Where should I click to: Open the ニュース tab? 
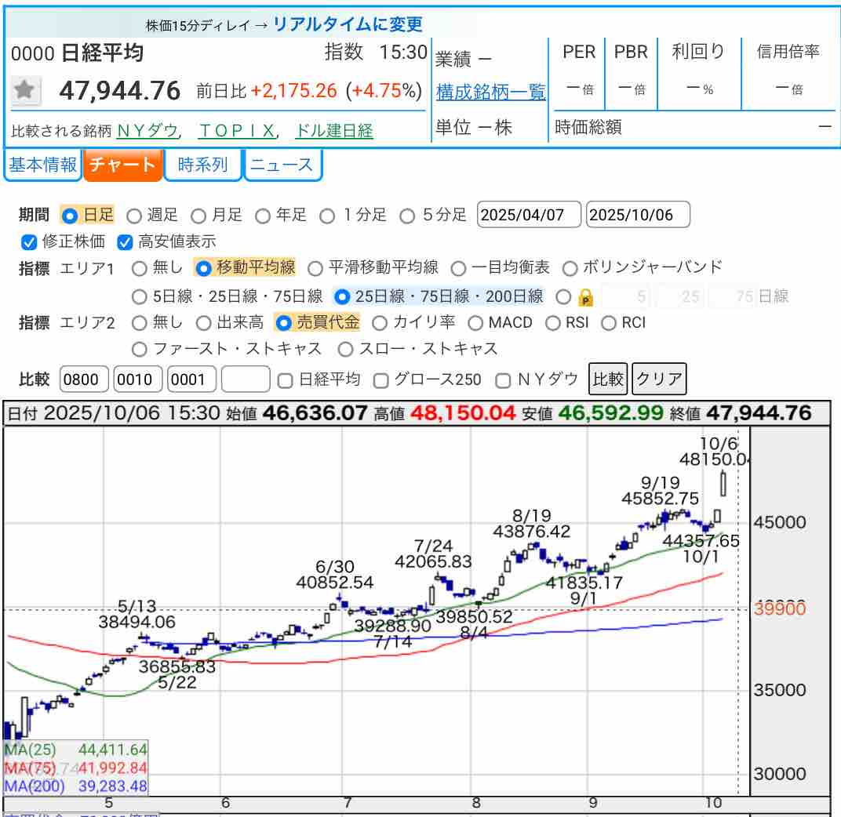click(x=282, y=165)
